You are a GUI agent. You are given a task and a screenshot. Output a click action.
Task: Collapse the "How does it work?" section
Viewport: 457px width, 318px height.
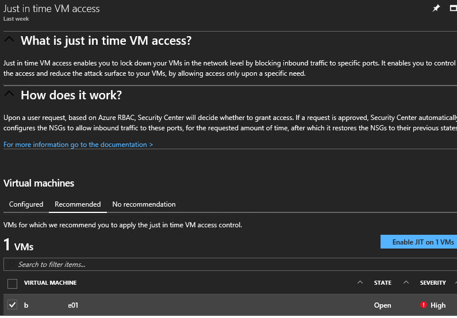click(9, 94)
